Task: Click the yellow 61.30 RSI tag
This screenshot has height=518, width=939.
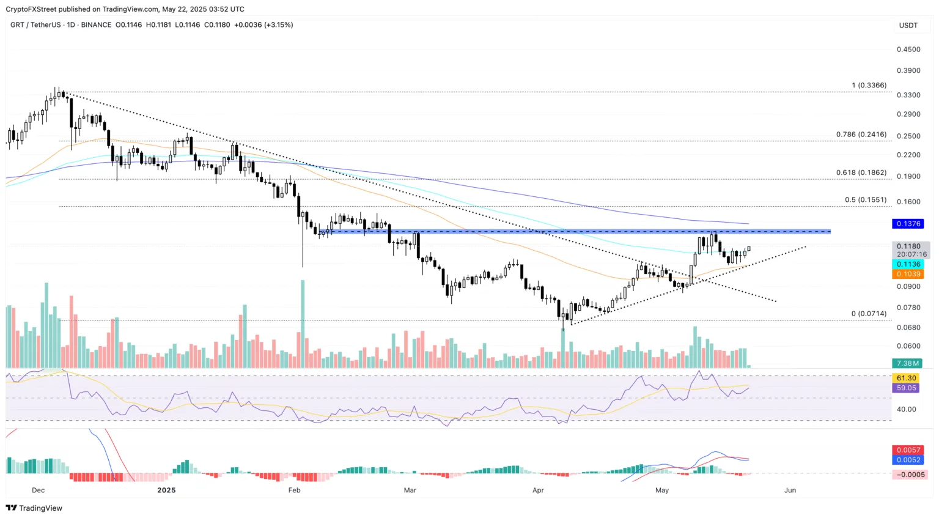Action: pos(906,378)
